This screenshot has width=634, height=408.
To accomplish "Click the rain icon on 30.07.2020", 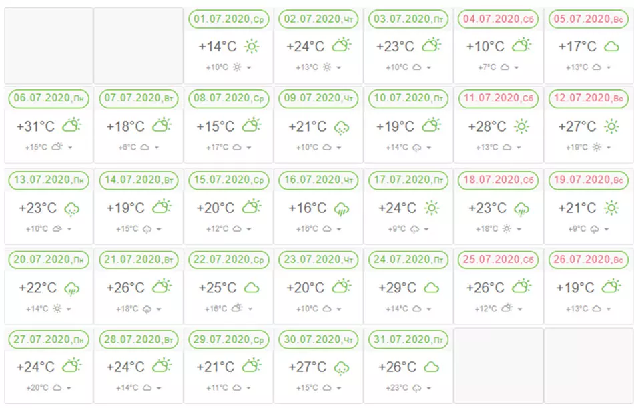I will [342, 369].
